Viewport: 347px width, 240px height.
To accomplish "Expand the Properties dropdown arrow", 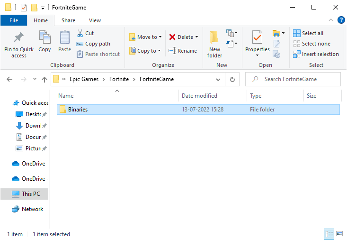I will (x=257, y=55).
